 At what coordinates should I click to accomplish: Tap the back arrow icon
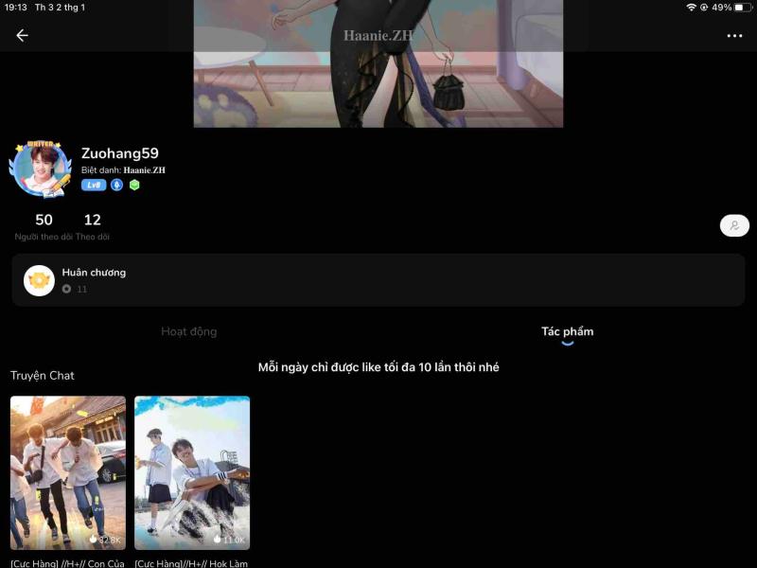coord(22,36)
